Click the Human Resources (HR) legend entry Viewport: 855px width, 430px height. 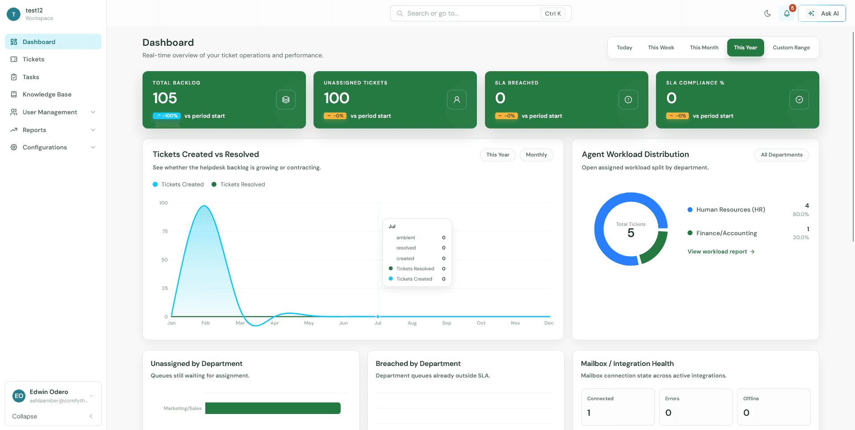coord(726,209)
